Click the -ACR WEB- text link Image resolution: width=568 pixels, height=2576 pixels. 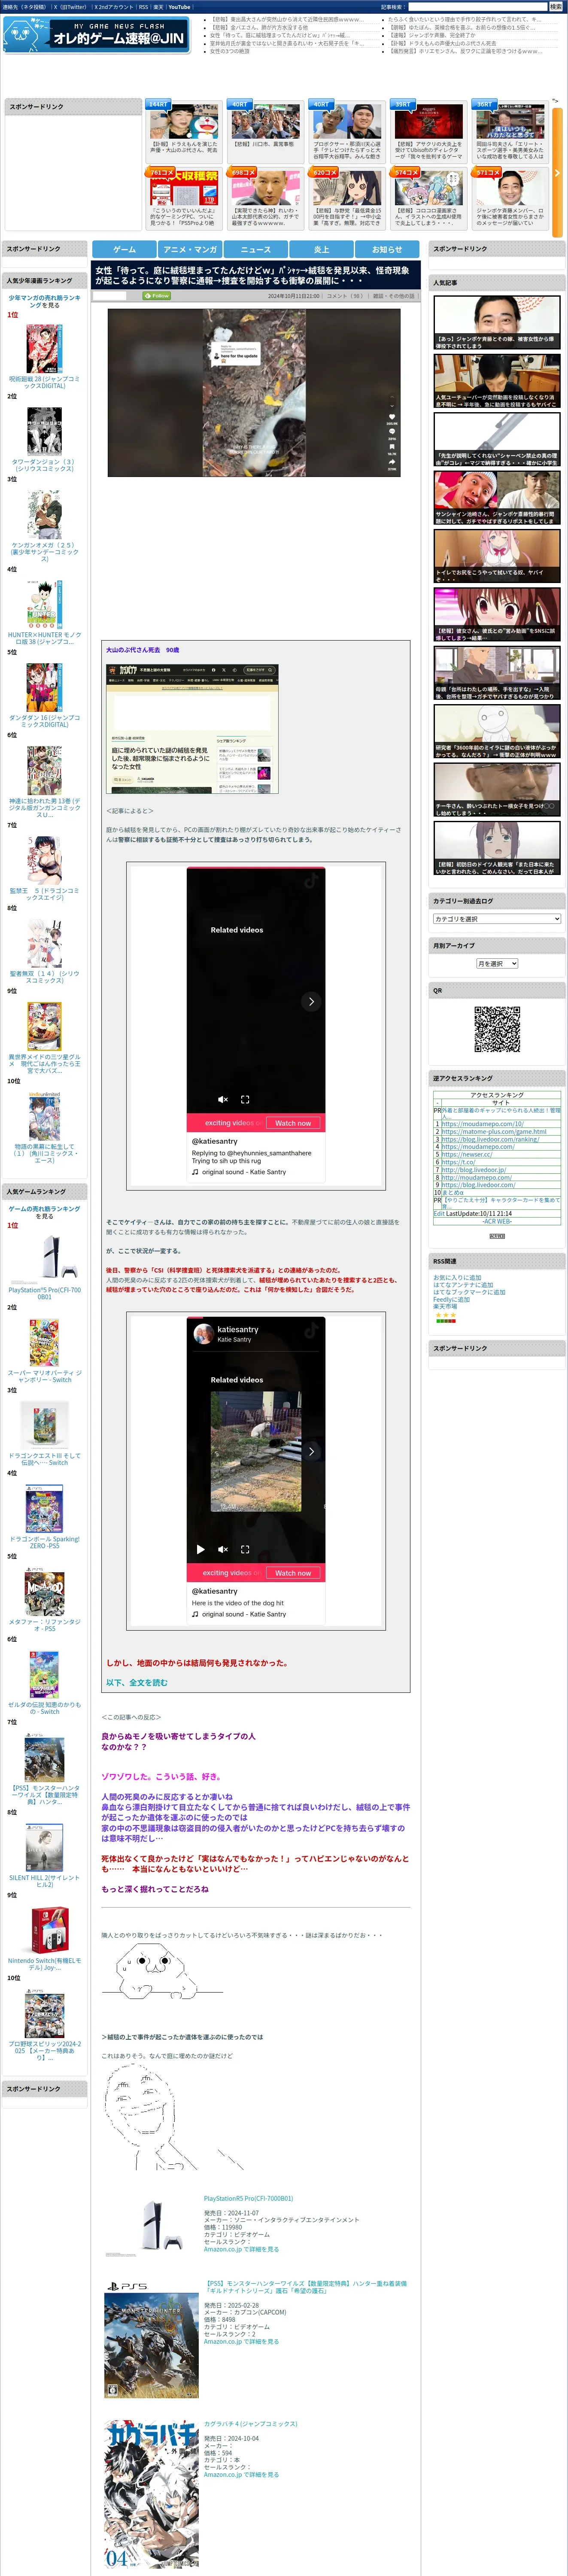click(x=497, y=1221)
